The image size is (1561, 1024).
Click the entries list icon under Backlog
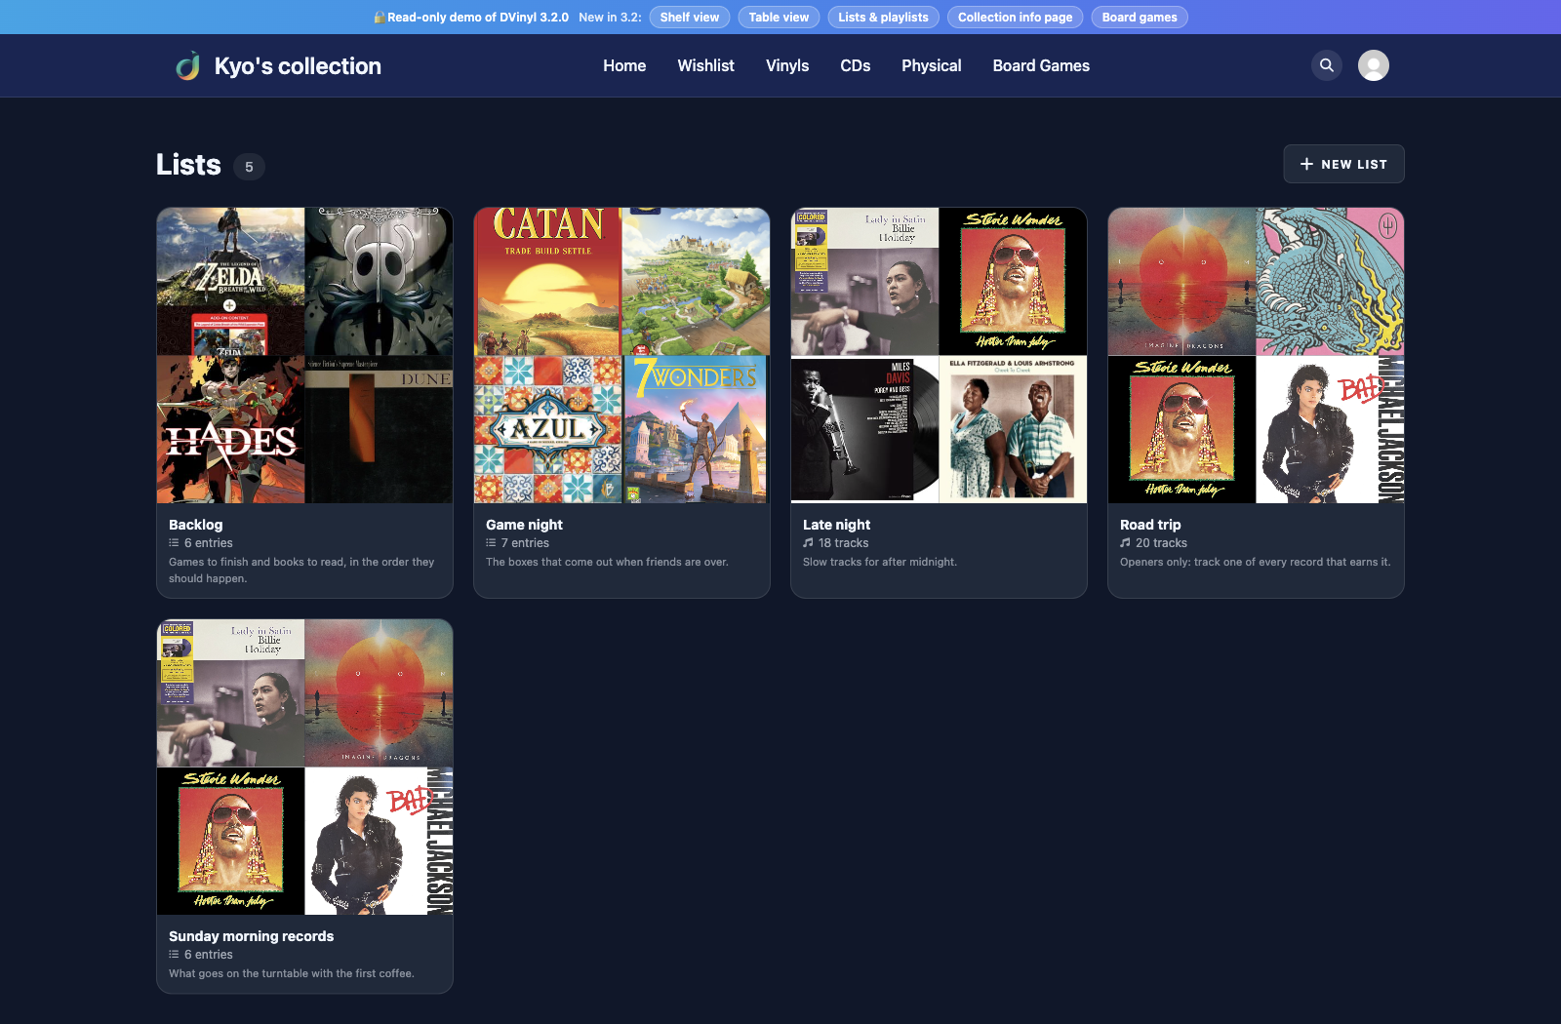point(174,543)
